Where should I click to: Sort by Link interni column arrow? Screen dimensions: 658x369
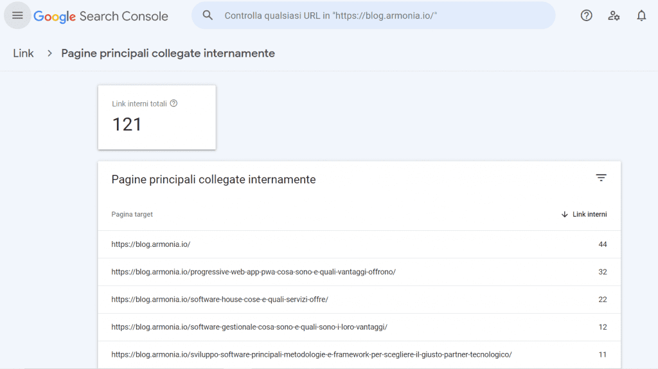click(564, 215)
